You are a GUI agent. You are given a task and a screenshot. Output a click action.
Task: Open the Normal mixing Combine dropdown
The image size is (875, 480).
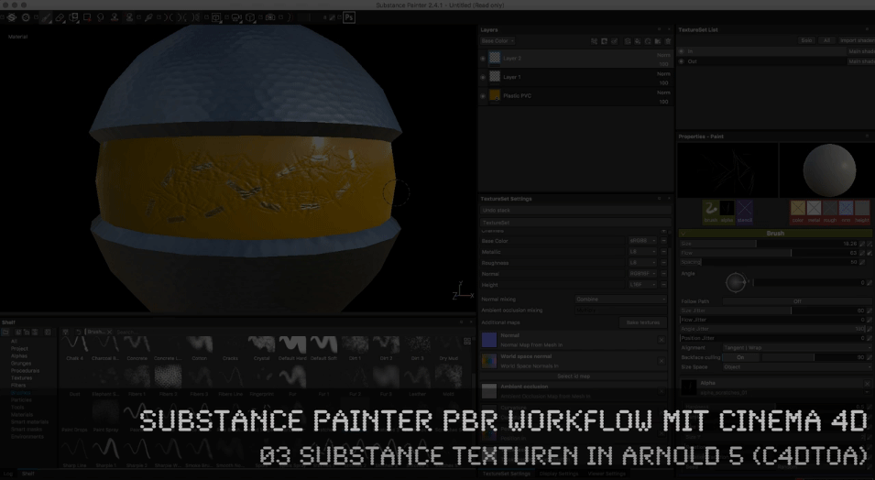point(621,300)
